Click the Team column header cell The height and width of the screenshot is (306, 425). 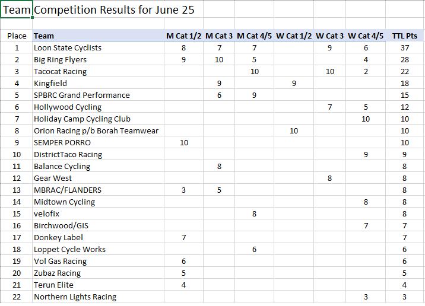coord(98,36)
